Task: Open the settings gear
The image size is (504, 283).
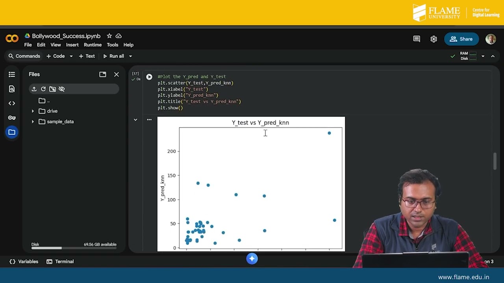Action: (x=434, y=39)
